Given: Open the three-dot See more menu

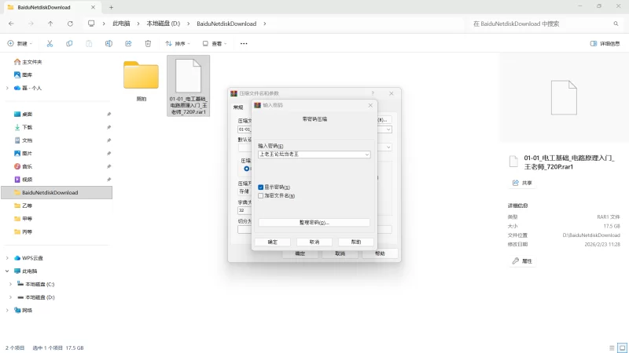Looking at the screenshot, I should [x=244, y=44].
